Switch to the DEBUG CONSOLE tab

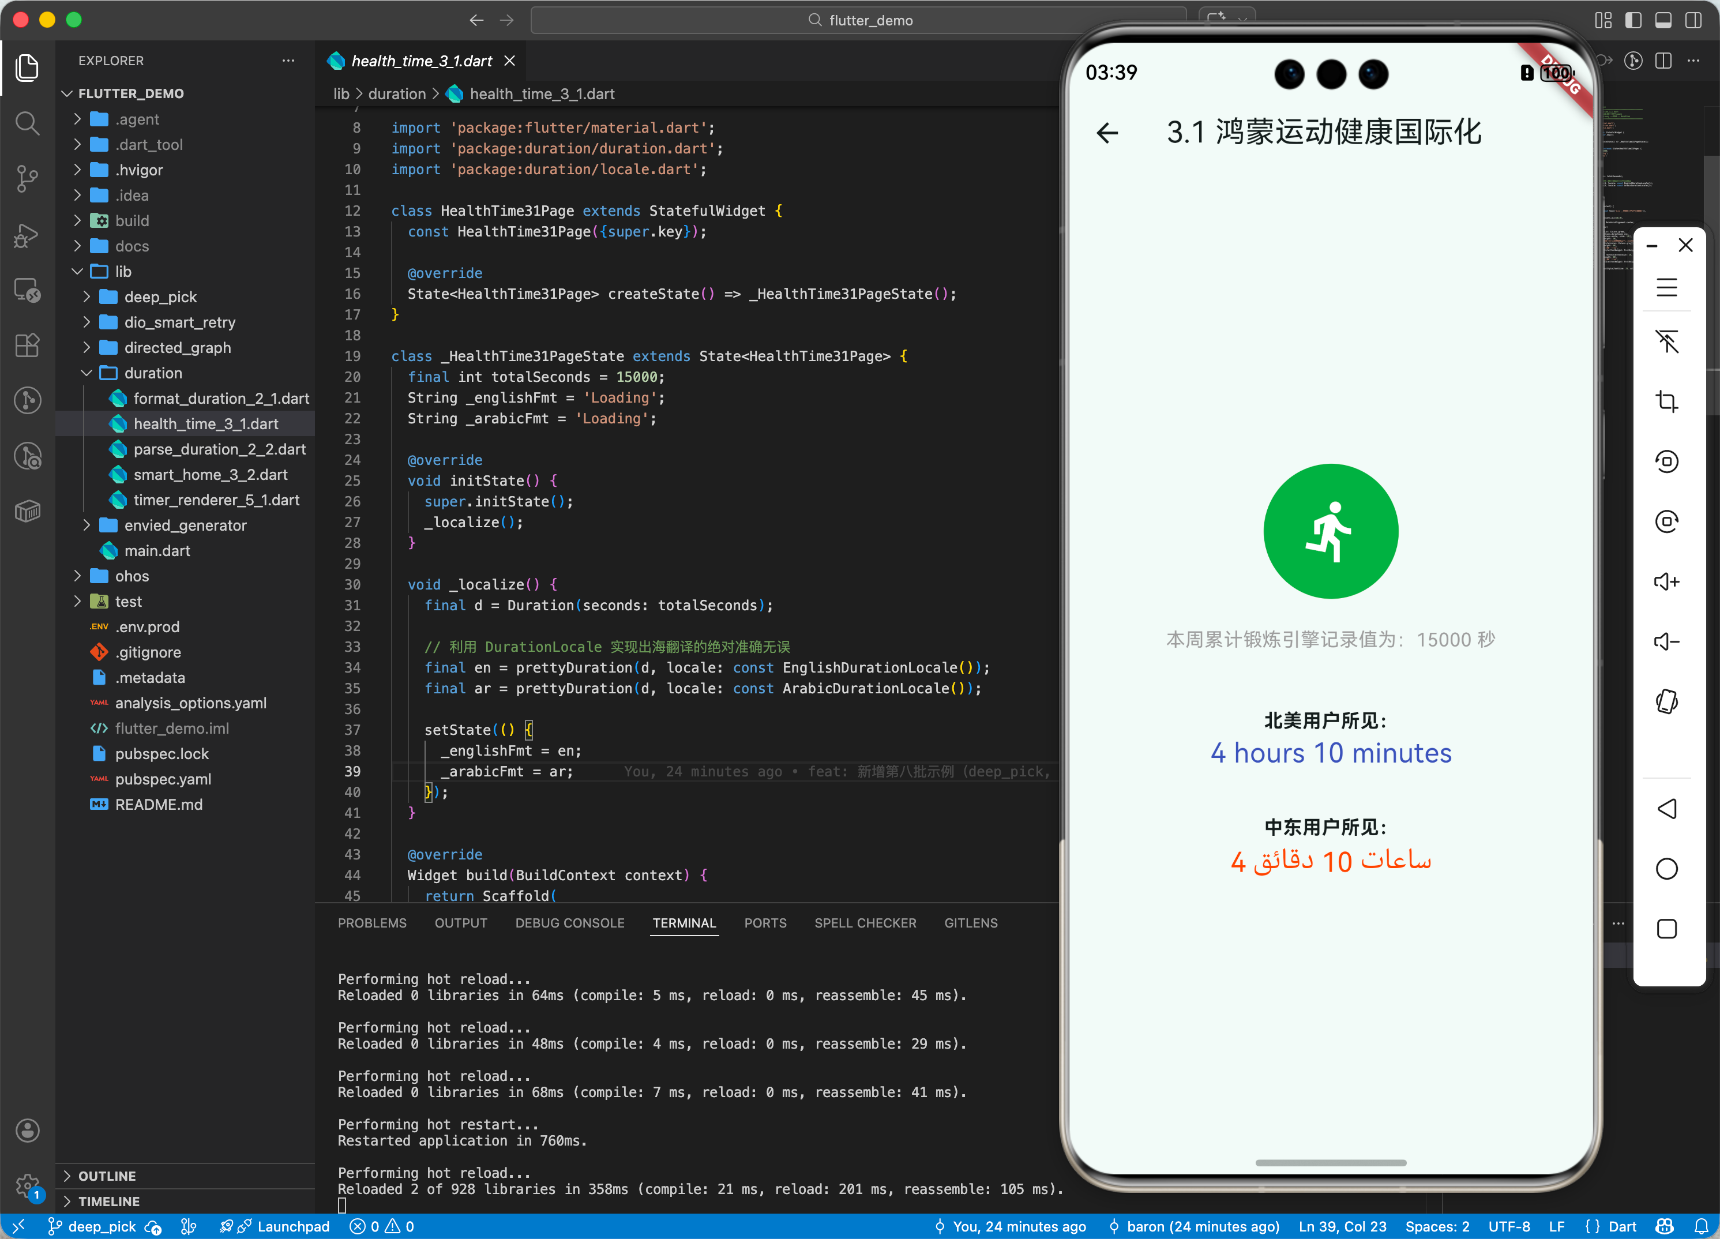(x=569, y=923)
